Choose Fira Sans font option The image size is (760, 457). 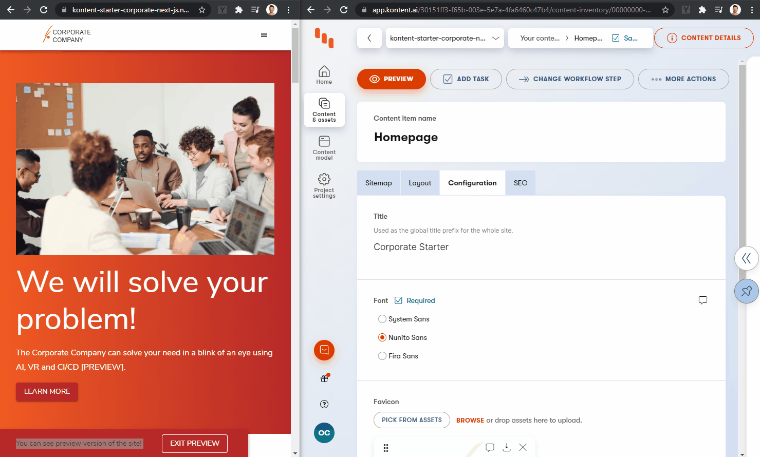[x=382, y=356]
